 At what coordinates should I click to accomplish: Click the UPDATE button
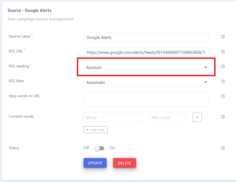pos(95,163)
